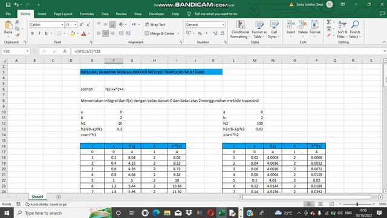Click the Copy icon
The image size is (387, 218).
click(x=18, y=28)
